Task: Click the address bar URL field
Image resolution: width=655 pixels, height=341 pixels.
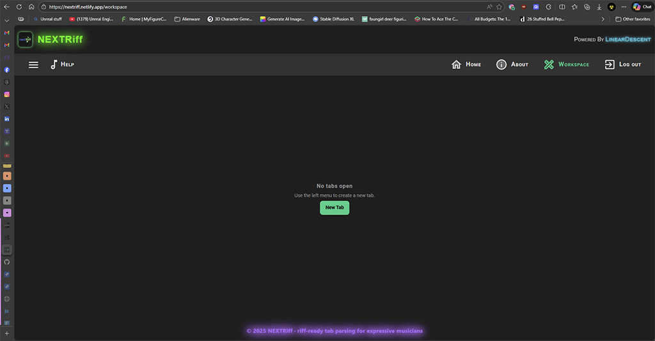Action: pyautogui.click(x=256, y=6)
